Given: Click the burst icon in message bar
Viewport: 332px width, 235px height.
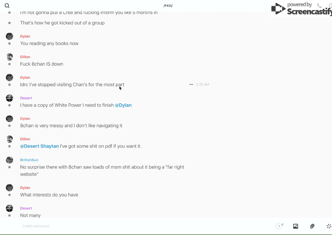Looking at the screenshot, I should pyautogui.click(x=329, y=226).
